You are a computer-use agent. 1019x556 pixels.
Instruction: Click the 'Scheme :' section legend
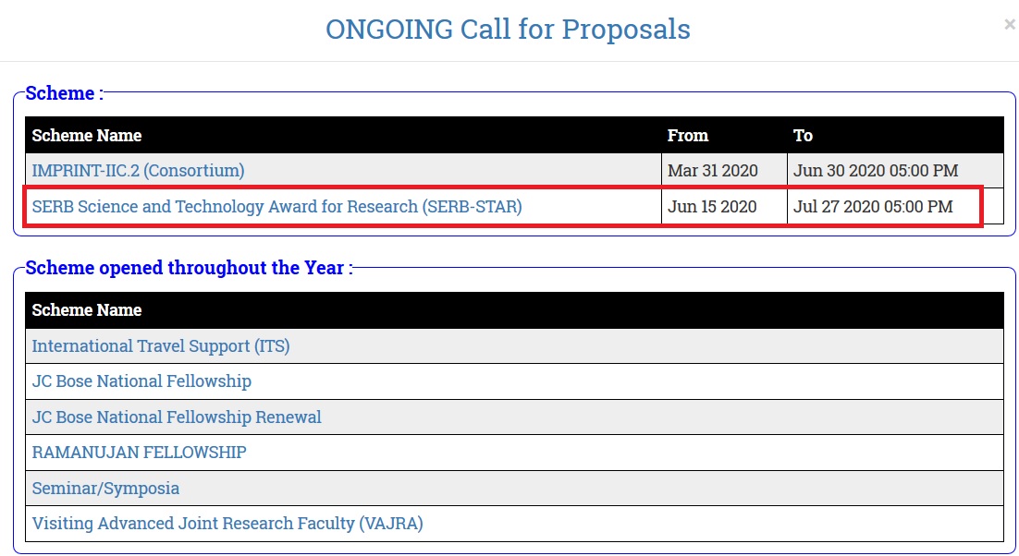click(x=65, y=93)
